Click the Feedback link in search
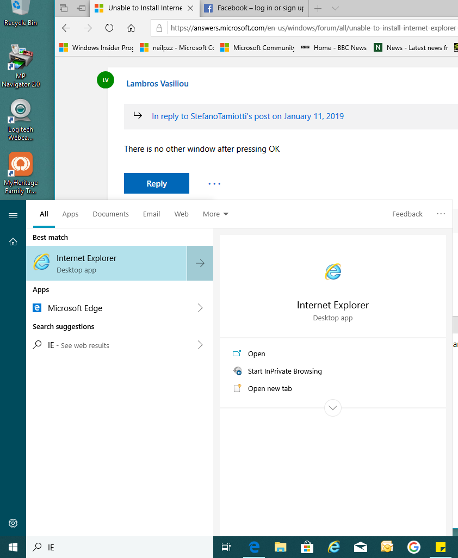 tap(407, 214)
